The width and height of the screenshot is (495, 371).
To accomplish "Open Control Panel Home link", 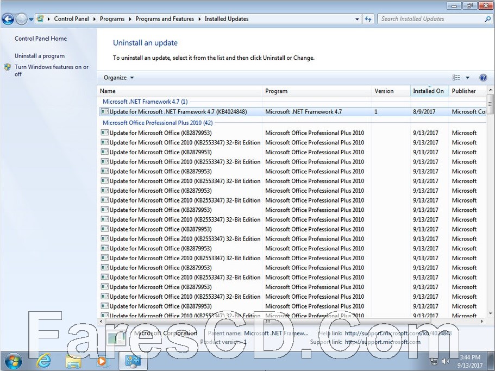I will pyautogui.click(x=40, y=39).
